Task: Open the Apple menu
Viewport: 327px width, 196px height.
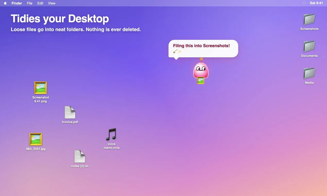Action: 5,3
